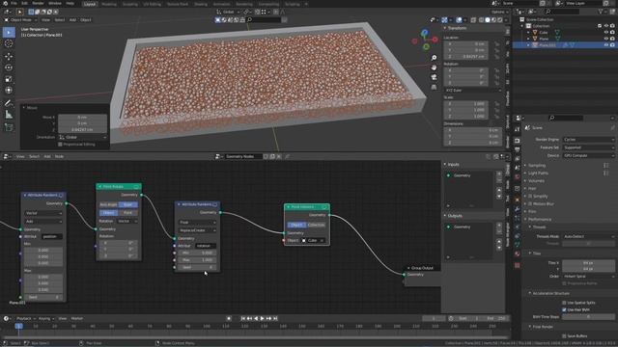Disable Cube in renders camera icon
The height and width of the screenshot is (347, 618).
click(612, 32)
